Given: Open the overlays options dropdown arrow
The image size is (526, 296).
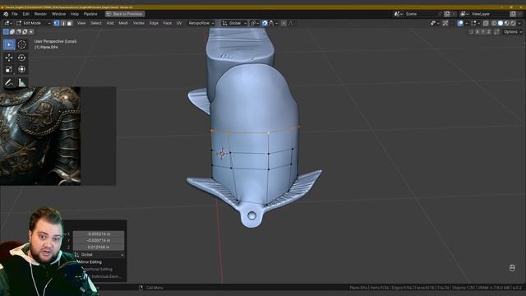Looking at the screenshot, I should click(467, 23).
